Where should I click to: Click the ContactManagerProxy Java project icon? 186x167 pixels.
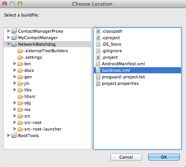[x=14, y=31]
